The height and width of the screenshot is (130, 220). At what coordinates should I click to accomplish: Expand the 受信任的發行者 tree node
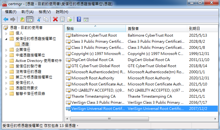tap(6, 67)
